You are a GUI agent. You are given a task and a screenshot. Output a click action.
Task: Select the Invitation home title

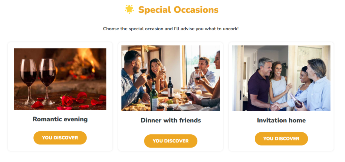[x=281, y=120]
